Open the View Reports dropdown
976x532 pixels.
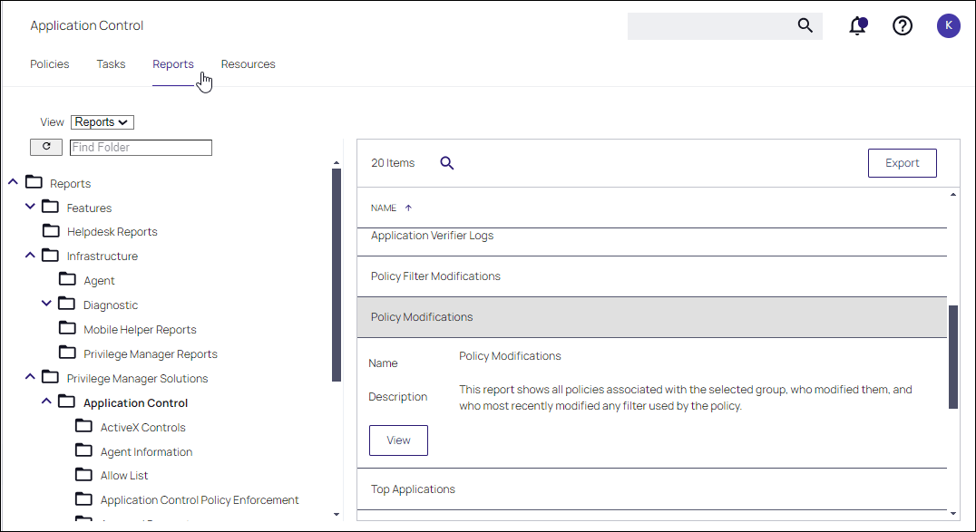[x=102, y=122]
